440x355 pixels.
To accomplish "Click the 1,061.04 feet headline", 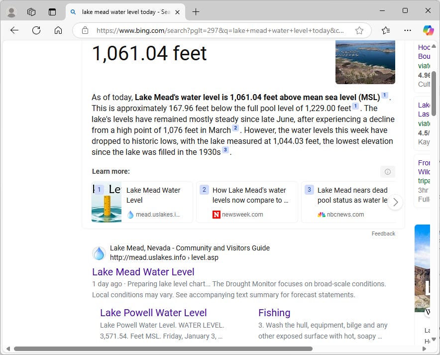I will [149, 53].
